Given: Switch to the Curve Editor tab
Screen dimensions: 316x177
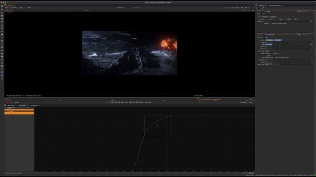Looking at the screenshot, I should pyautogui.click(x=23, y=105).
